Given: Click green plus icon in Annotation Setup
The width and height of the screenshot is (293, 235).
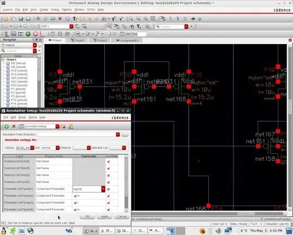Looking at the screenshot, I should click(x=7, y=127).
